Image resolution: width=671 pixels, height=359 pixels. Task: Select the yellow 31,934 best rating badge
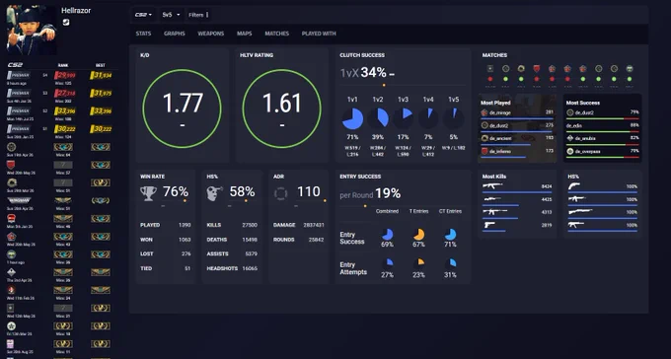click(x=101, y=75)
